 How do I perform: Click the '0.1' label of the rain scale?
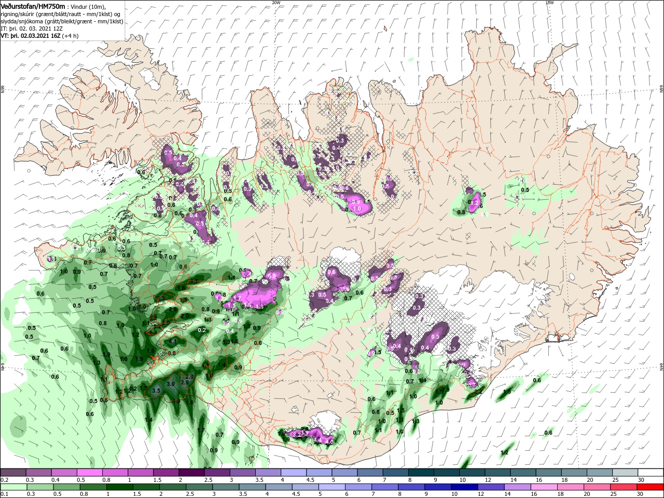pos(4,495)
